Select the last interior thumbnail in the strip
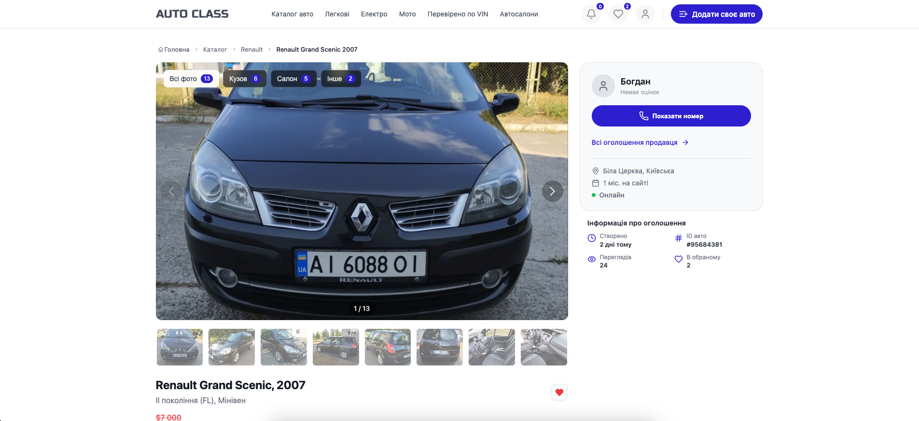This screenshot has width=919, height=421. click(543, 347)
